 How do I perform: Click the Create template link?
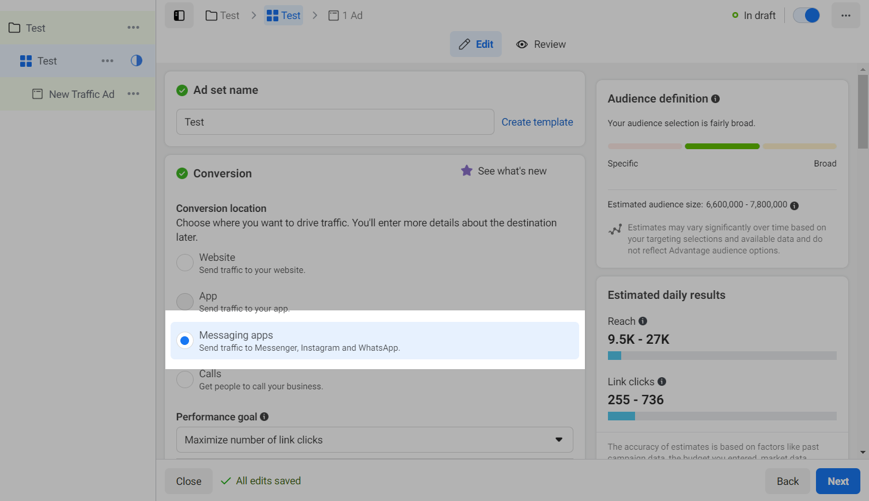click(x=537, y=122)
